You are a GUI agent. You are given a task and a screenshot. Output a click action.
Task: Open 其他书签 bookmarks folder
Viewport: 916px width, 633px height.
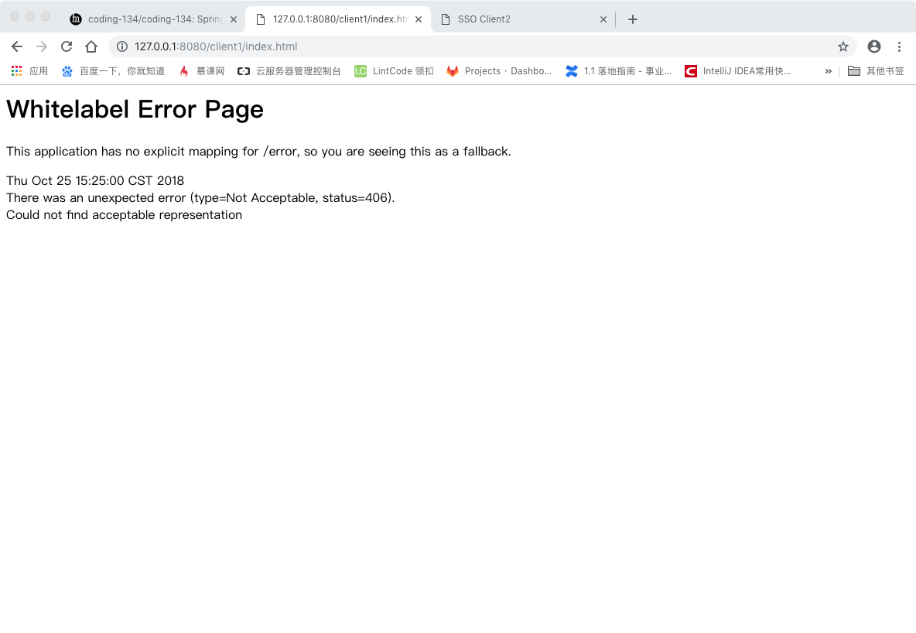(x=876, y=71)
